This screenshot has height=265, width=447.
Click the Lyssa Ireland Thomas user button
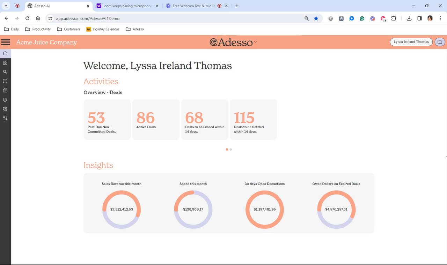(x=411, y=42)
